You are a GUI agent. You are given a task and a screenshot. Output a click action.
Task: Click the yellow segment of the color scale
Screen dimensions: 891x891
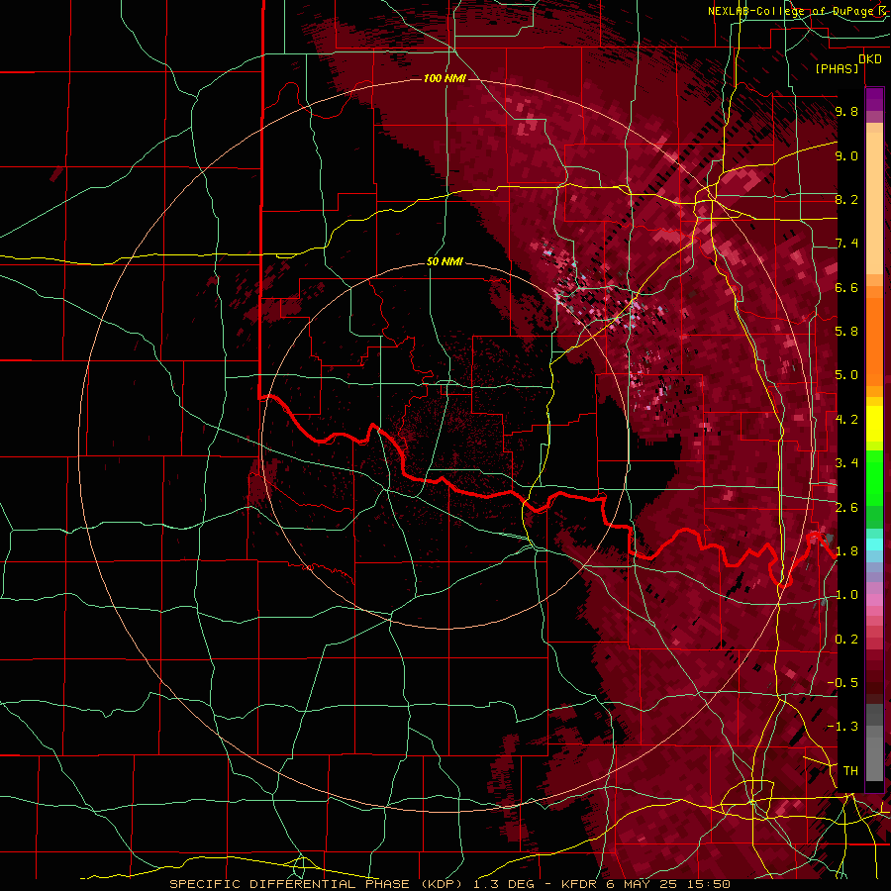874,424
